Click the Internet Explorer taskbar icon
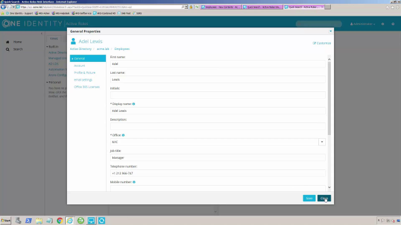The height and width of the screenshot is (225, 401). [70, 221]
